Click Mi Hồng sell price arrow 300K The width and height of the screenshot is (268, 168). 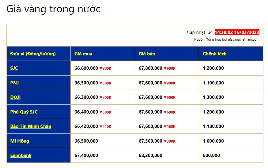(x=169, y=141)
